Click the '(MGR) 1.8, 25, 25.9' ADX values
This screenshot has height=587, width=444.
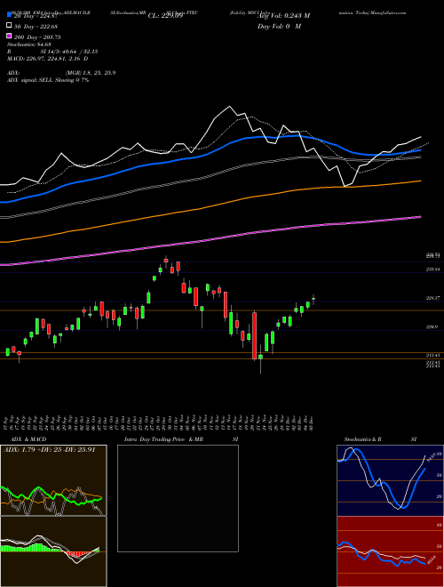coord(91,73)
